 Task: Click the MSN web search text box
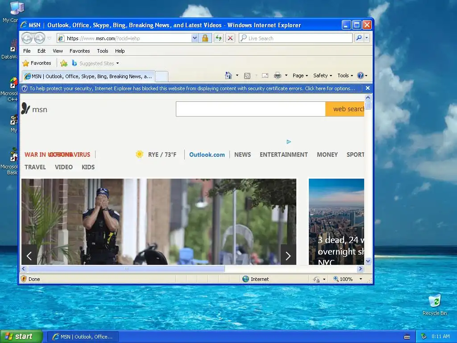(x=251, y=109)
